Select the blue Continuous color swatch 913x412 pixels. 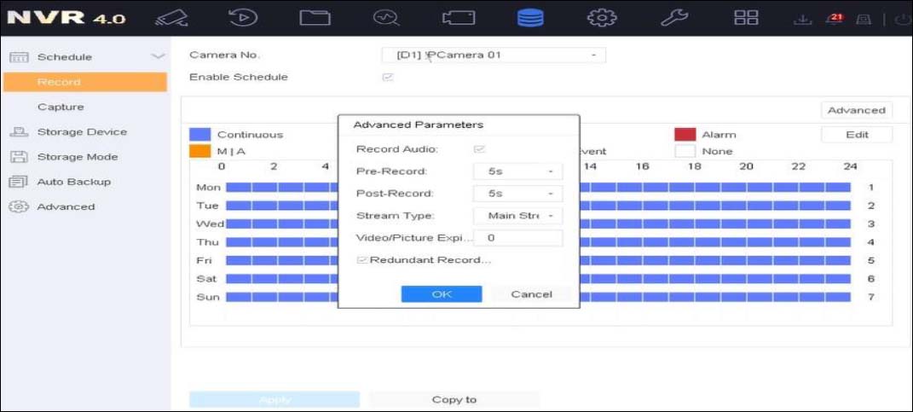click(199, 135)
